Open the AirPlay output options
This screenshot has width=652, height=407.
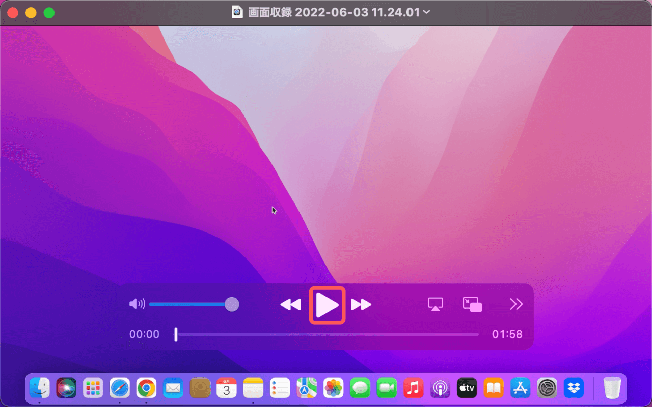[x=436, y=304]
